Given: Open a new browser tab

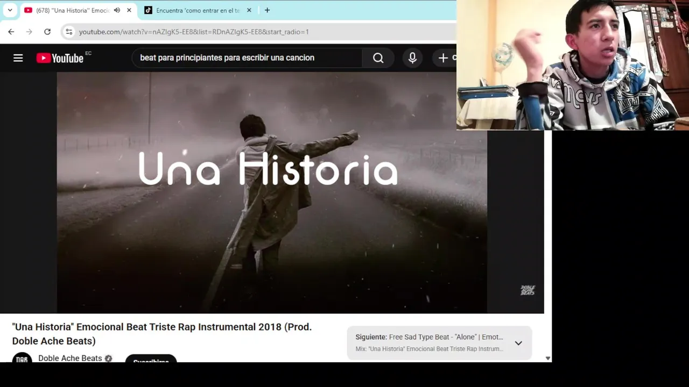Looking at the screenshot, I should 267,10.
